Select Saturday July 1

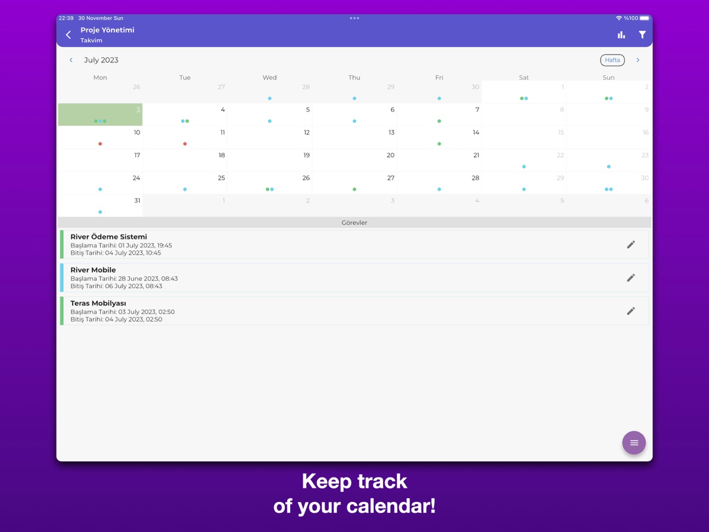524,92
